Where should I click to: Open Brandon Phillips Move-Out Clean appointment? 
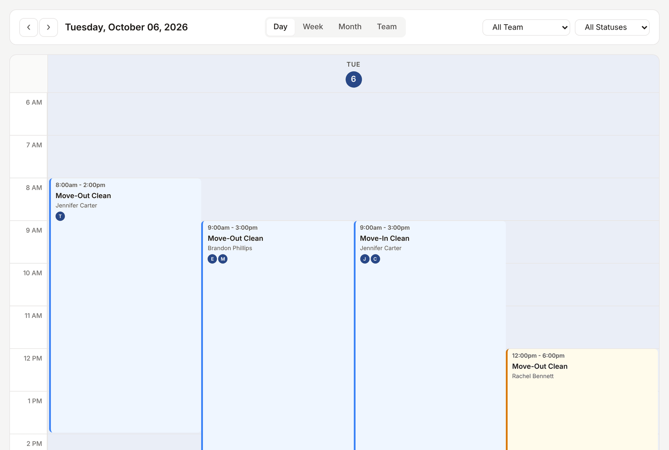[278, 336]
